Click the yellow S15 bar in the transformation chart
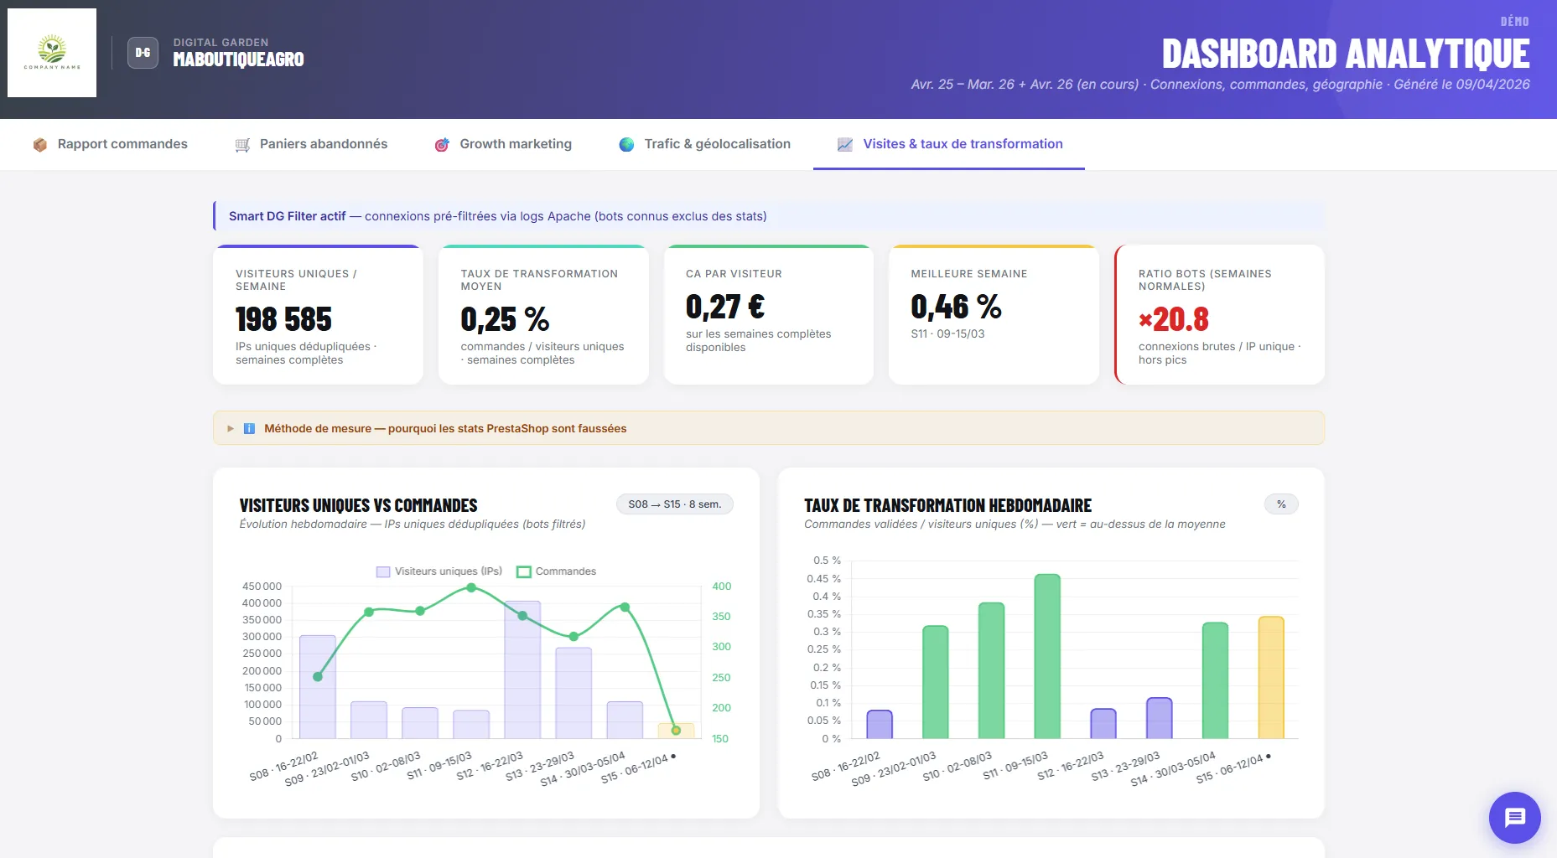Image resolution: width=1557 pixels, height=858 pixels. pos(1271,677)
